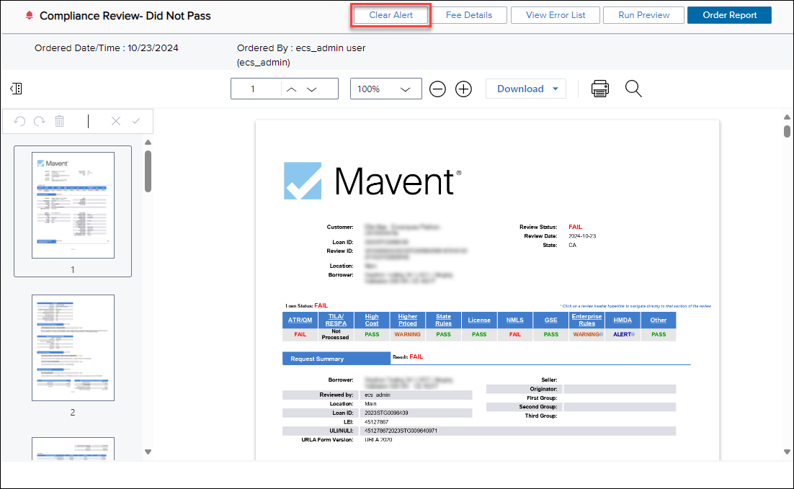This screenshot has height=489, width=794.
Task: Click the Order Report button
Action: 730,15
